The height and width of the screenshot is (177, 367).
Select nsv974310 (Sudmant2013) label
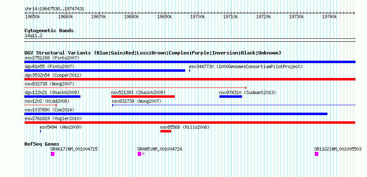[x=248, y=92]
